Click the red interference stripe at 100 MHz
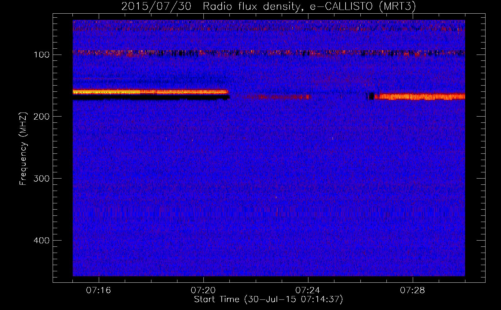 coord(269,52)
